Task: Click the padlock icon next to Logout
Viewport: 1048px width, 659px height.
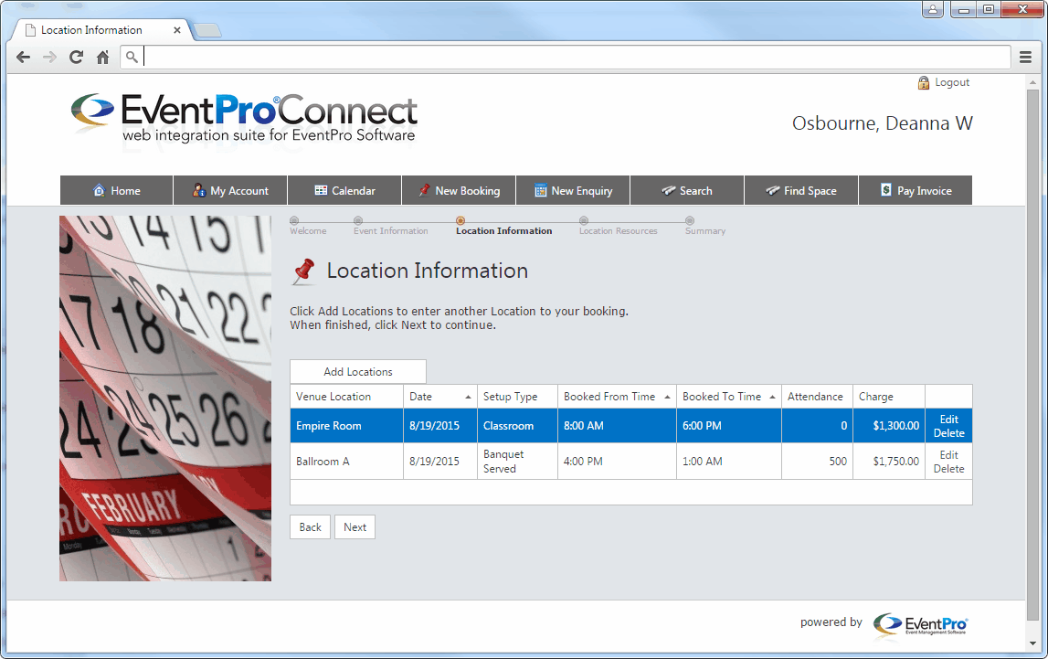Action: (924, 82)
